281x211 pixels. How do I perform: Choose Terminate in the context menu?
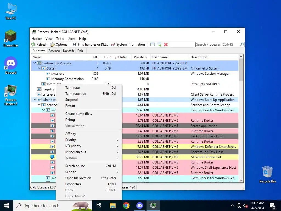click(x=89, y=88)
